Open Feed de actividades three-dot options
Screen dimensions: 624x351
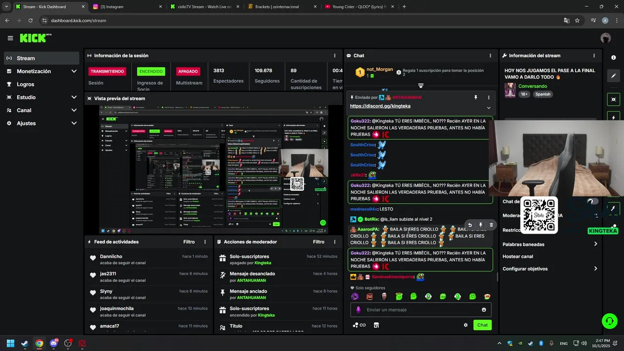point(205,242)
